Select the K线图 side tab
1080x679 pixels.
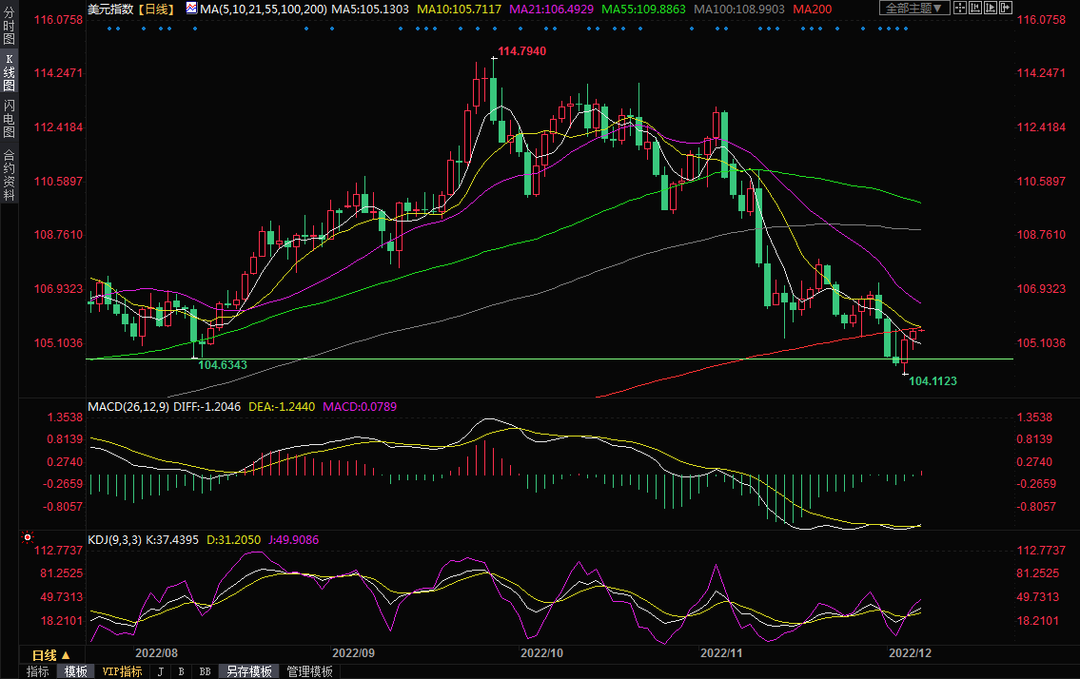(9, 73)
